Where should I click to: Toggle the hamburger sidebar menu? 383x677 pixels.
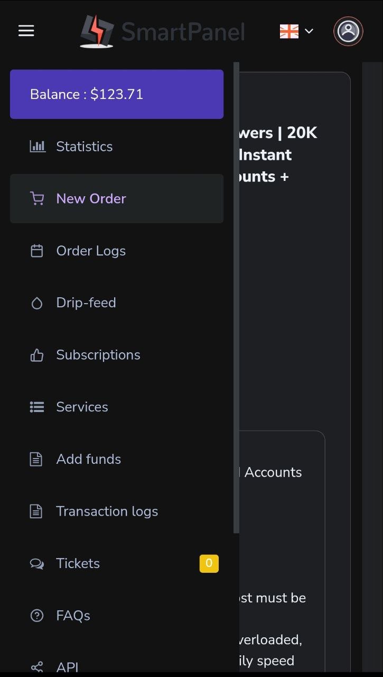[26, 31]
